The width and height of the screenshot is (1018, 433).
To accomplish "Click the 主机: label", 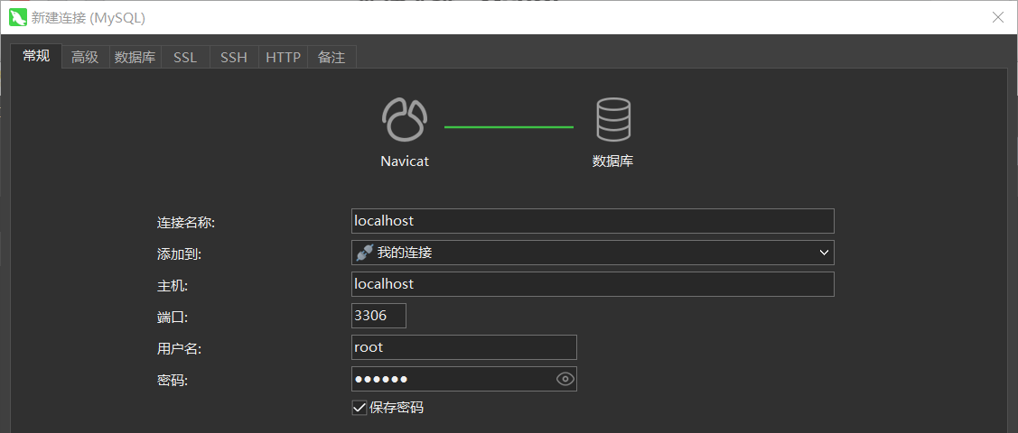I will click(x=172, y=286).
